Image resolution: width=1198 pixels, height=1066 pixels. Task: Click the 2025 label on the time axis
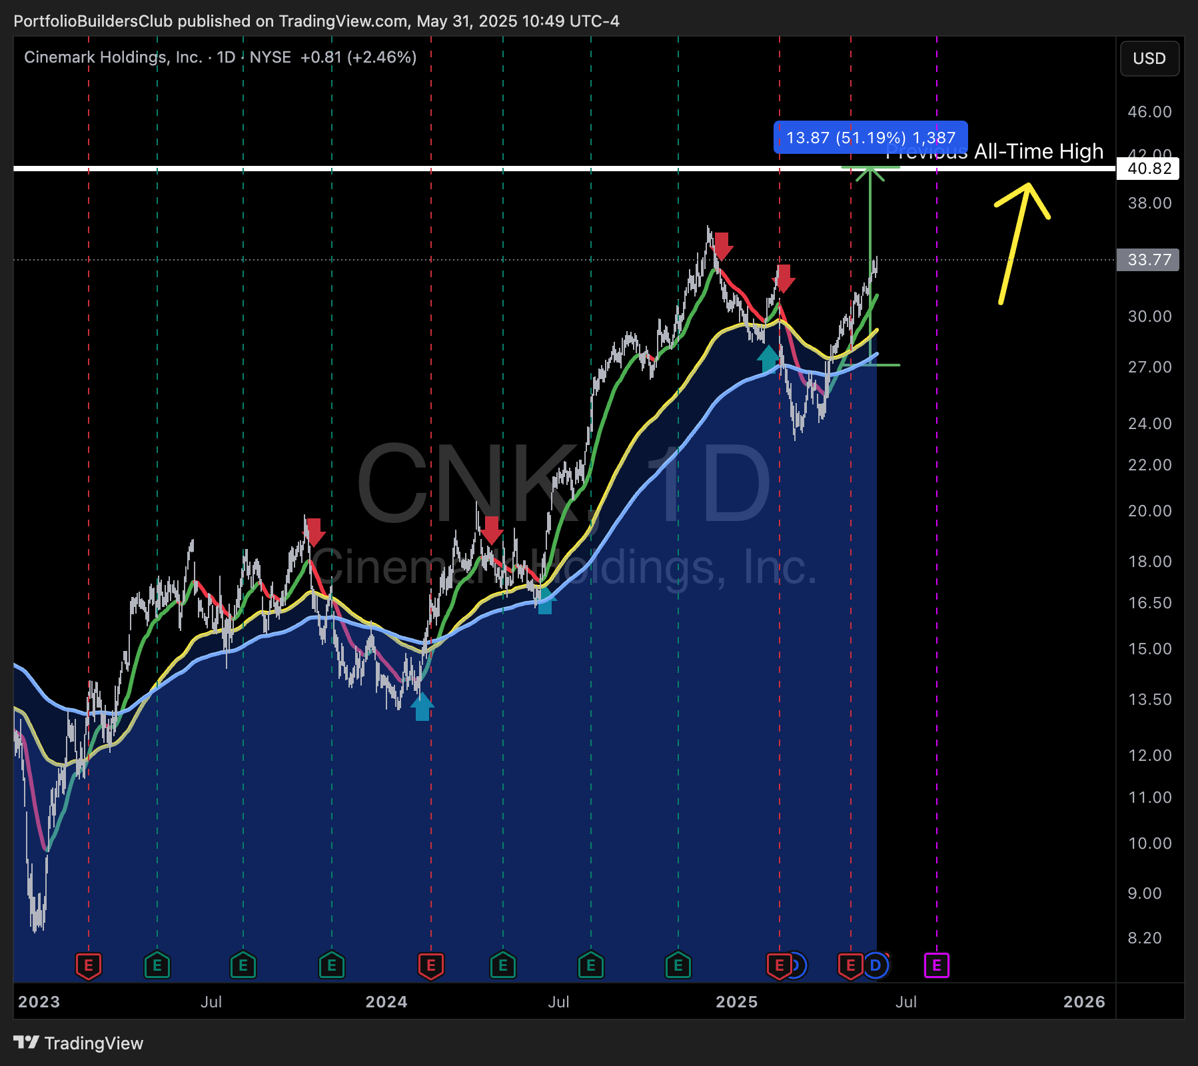point(737,1002)
